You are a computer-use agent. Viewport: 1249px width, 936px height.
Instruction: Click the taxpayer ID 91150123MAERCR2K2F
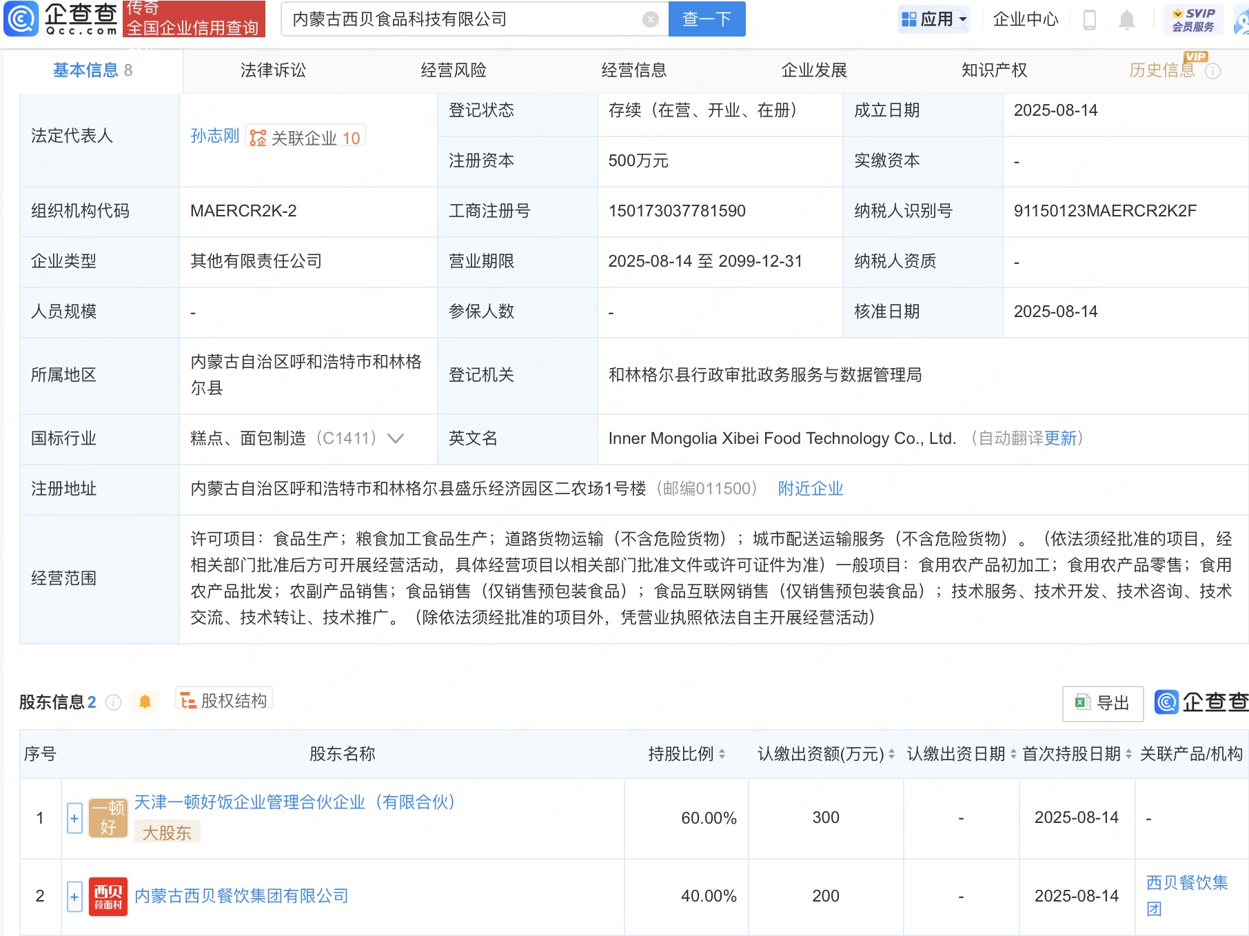pos(1105,211)
